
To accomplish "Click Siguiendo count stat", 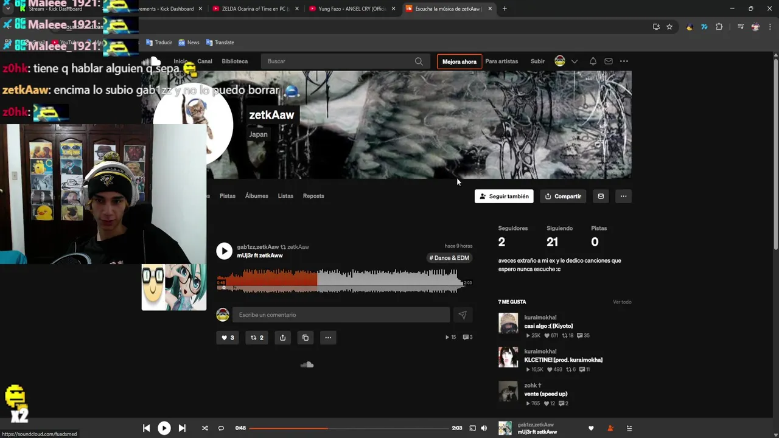I will click(x=559, y=236).
